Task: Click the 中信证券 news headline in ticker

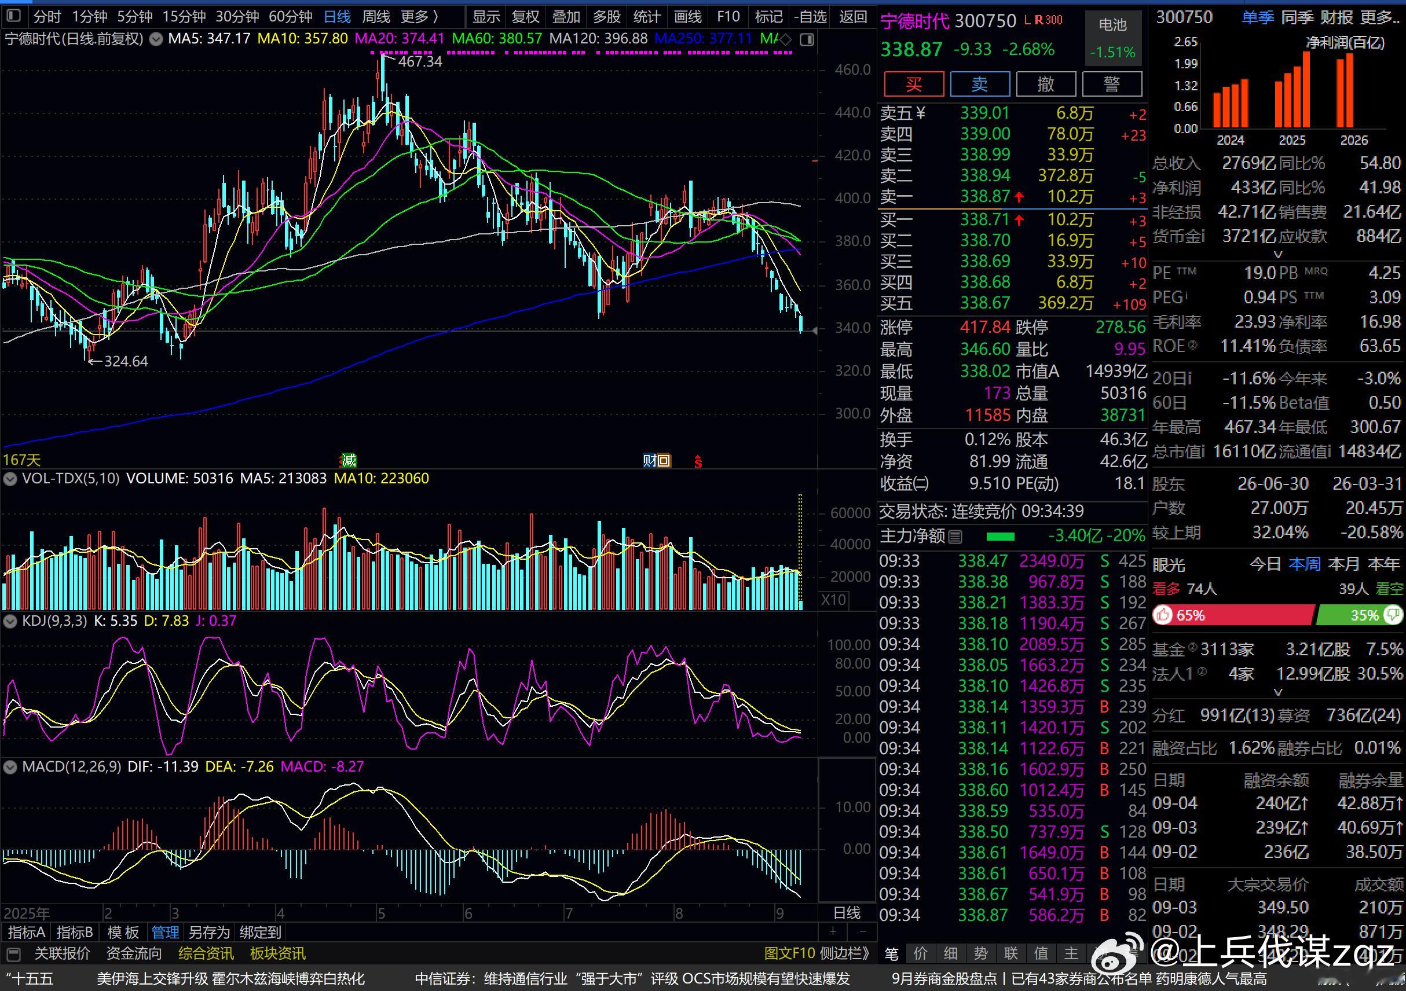Action: [x=632, y=979]
